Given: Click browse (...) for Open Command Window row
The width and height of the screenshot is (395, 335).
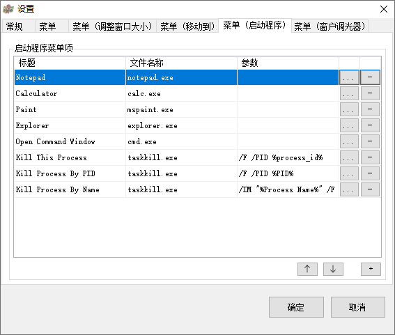Looking at the screenshot, I should (349, 141).
